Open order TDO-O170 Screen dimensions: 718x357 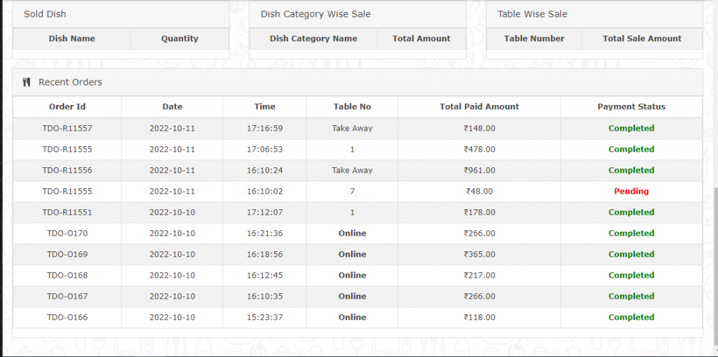tap(67, 233)
